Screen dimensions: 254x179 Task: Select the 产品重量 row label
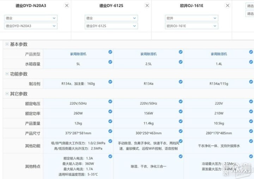pyautogui.click(x=33, y=123)
